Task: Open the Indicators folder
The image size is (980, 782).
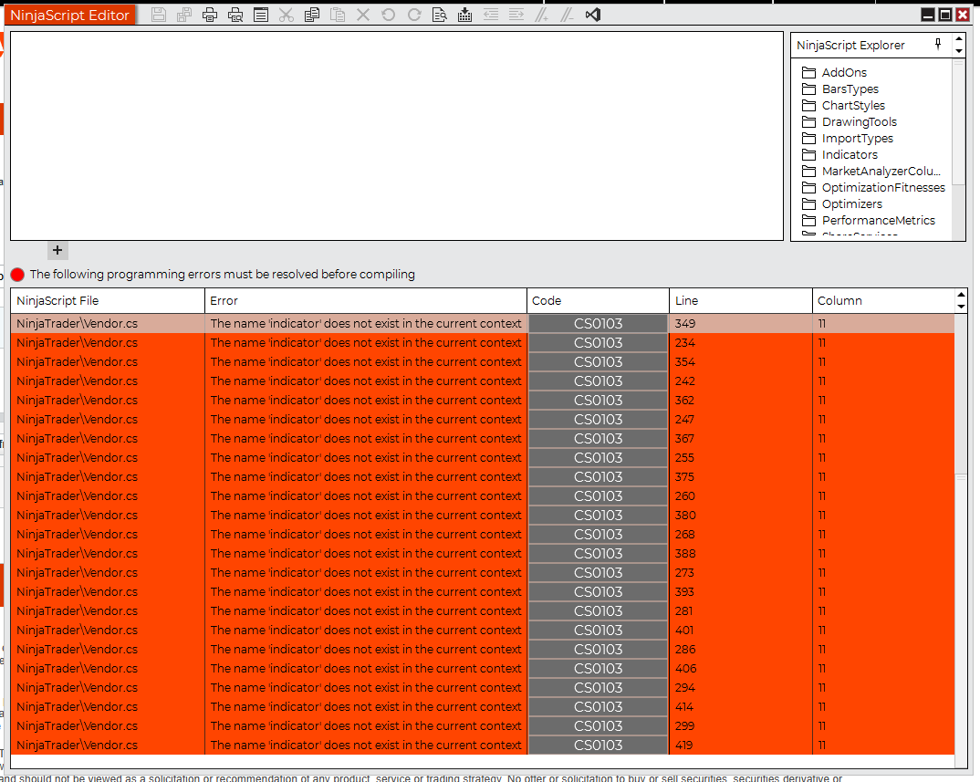Action: click(839, 154)
